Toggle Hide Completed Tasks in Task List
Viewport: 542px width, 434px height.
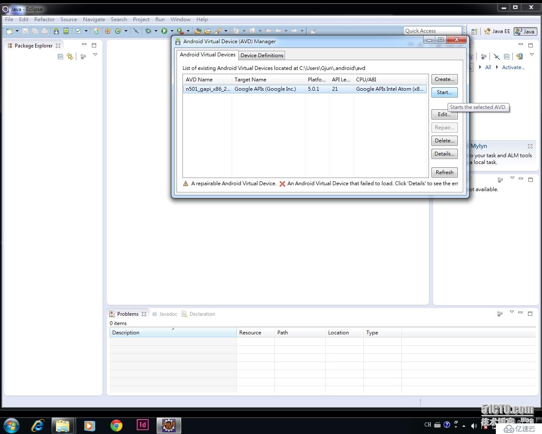[x=497, y=56]
